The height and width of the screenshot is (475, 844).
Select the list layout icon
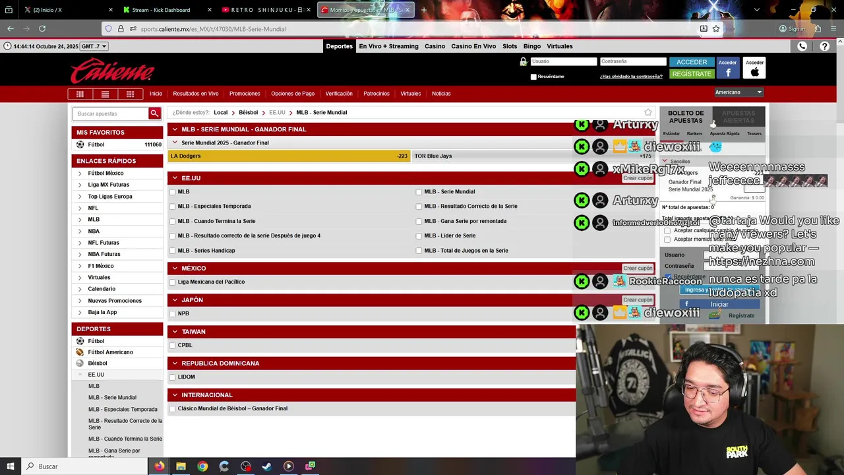[105, 94]
